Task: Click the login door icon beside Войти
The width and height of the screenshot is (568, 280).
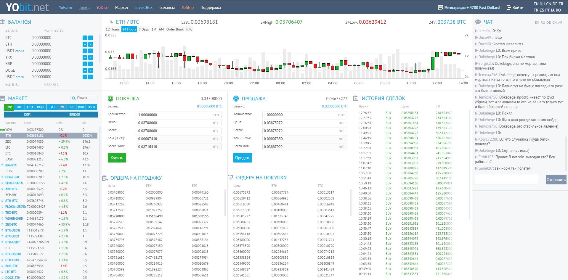Action: tap(509, 7)
